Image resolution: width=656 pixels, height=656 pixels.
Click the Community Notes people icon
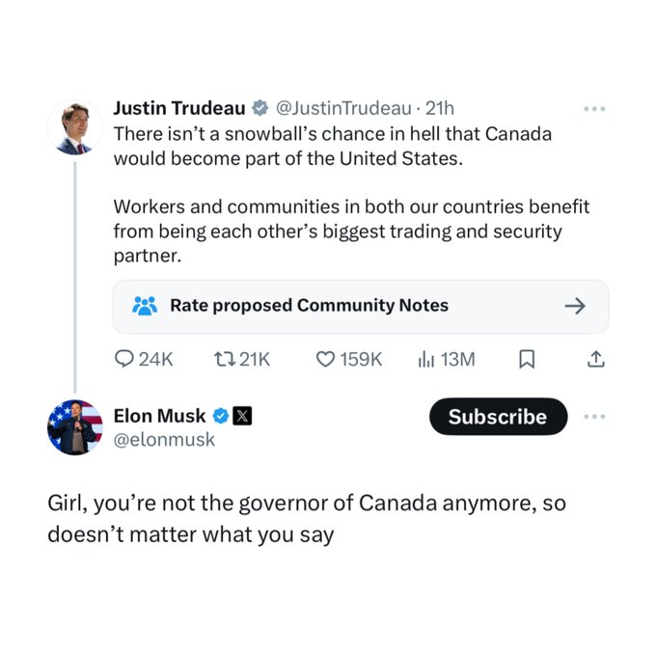[x=144, y=306]
